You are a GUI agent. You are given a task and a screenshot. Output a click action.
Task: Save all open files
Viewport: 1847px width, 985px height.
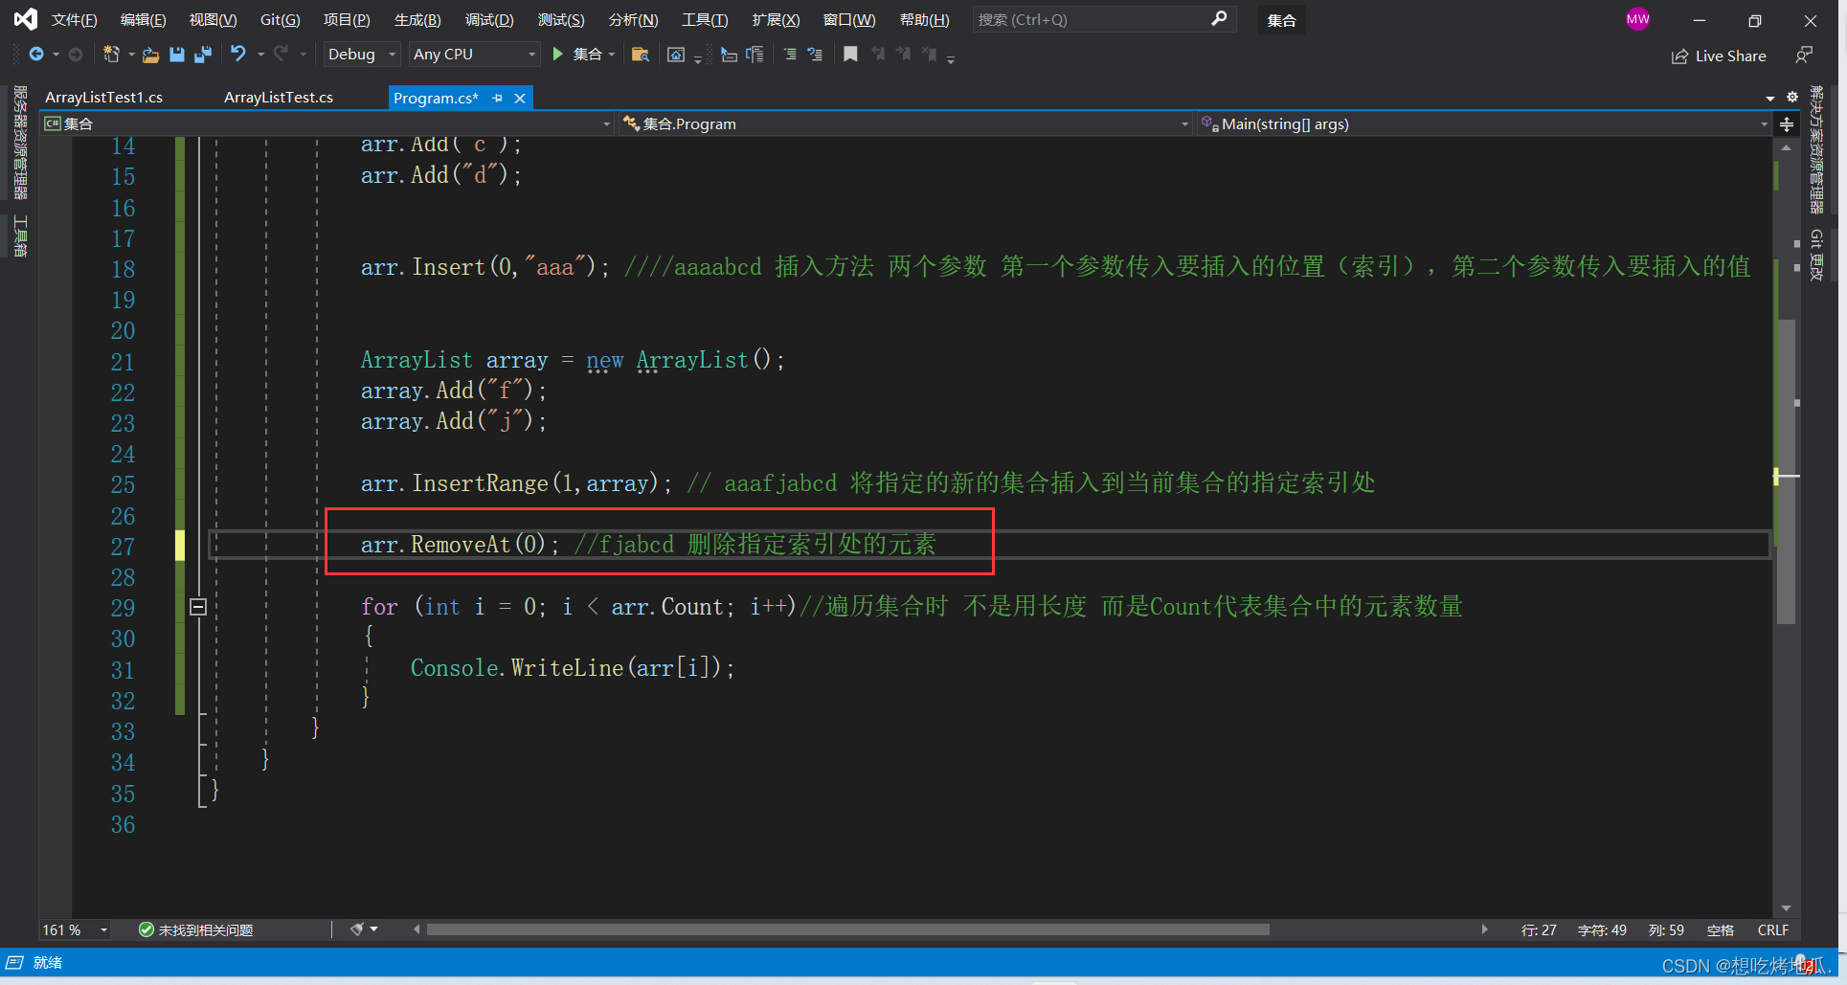pos(203,55)
